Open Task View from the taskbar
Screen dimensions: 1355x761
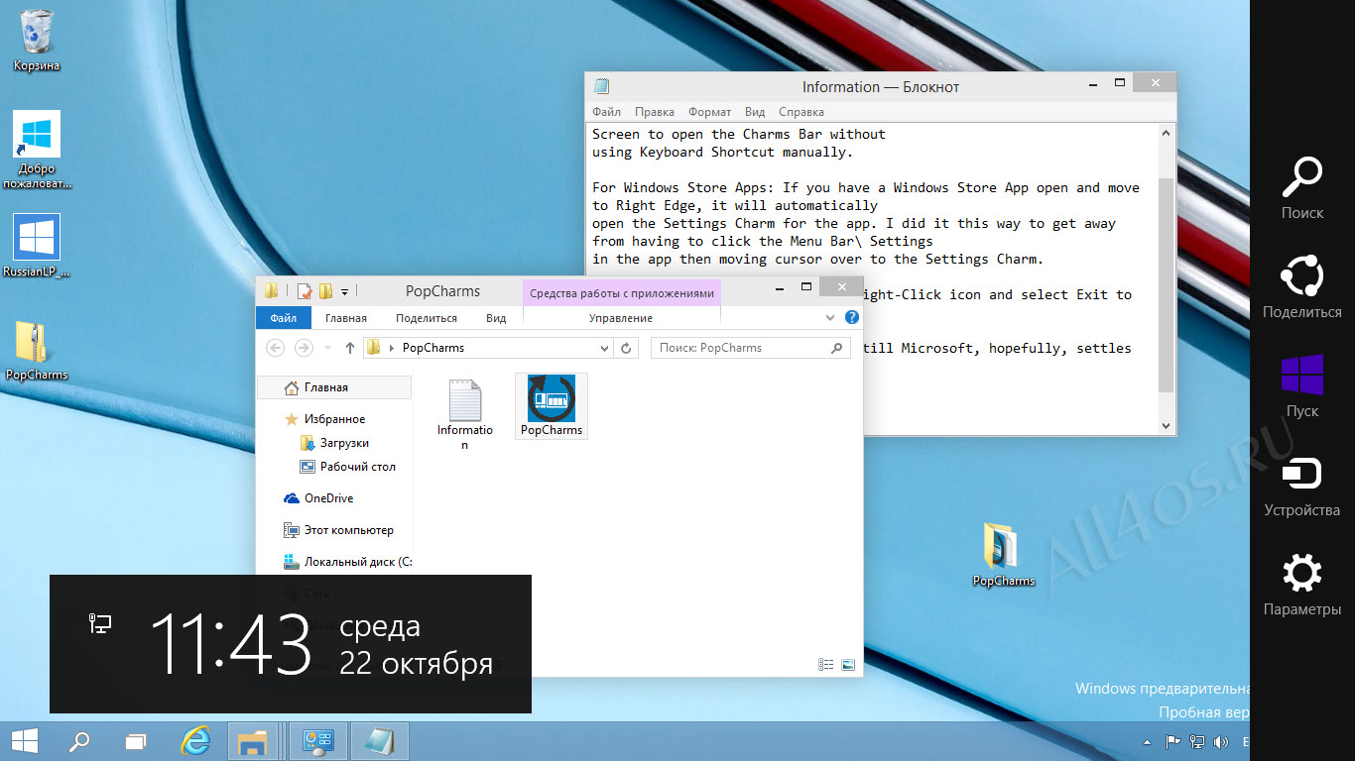136,741
